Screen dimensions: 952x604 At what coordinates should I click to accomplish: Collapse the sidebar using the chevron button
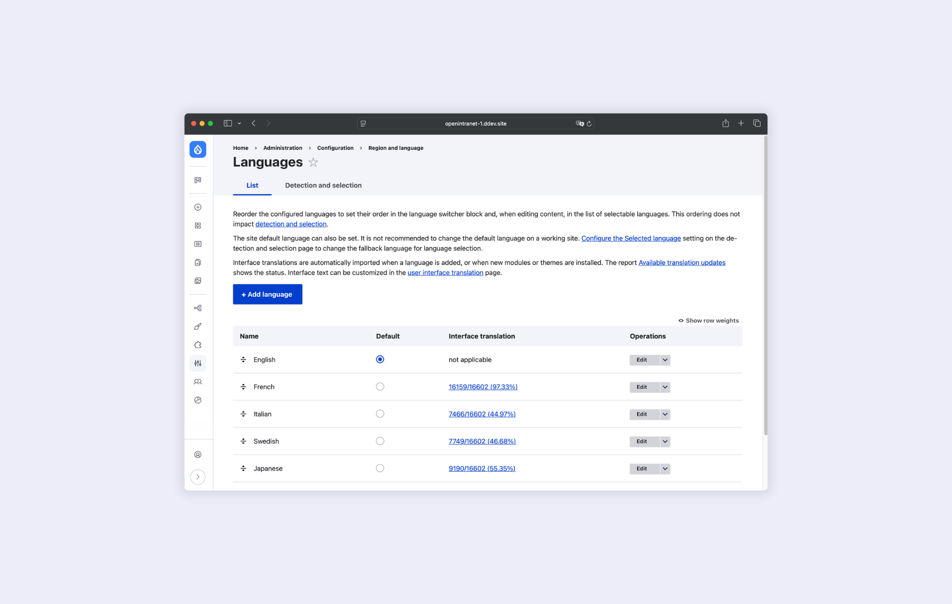pos(198,477)
